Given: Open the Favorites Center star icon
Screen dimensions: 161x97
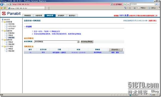Looking at the screenshot, I should tap(1, 8).
